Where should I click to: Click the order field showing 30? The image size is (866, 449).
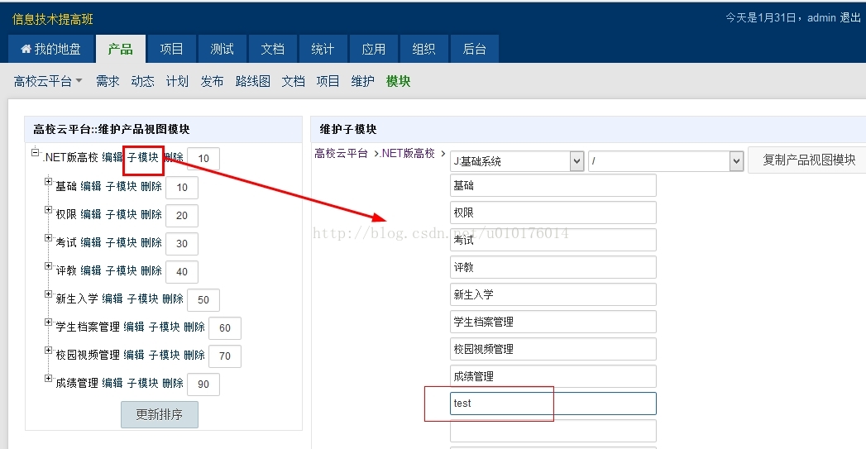[x=182, y=244]
